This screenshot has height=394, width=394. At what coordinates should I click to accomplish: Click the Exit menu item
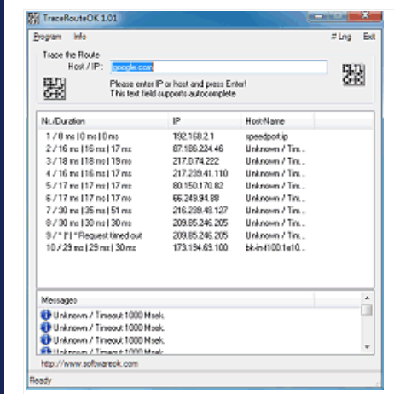click(x=369, y=37)
